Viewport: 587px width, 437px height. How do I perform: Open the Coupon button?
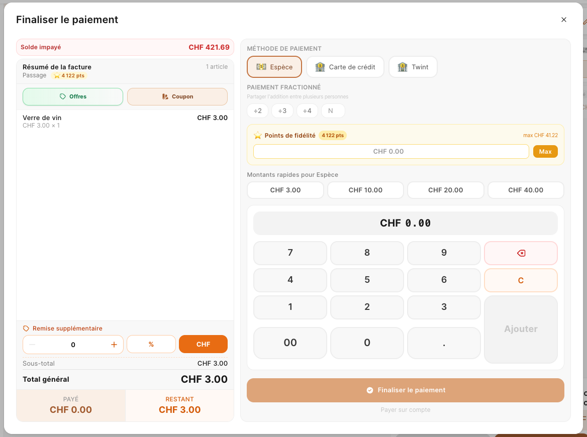pyautogui.click(x=177, y=96)
